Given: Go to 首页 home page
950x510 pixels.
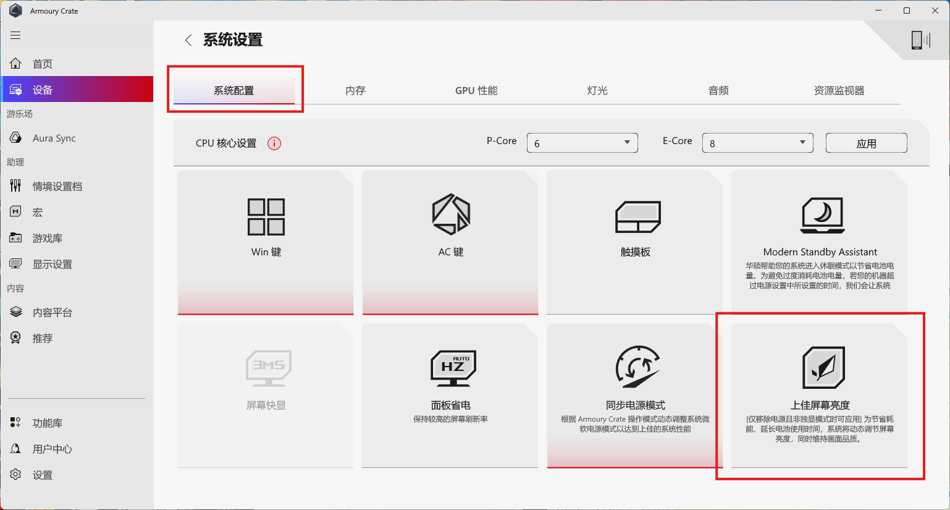Looking at the screenshot, I should (42, 64).
